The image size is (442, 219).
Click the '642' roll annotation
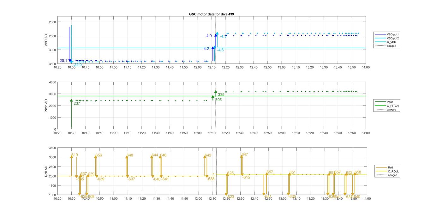(x=208, y=155)
